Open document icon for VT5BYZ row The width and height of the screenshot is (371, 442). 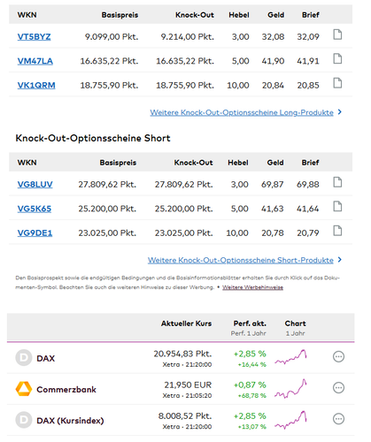coord(337,34)
